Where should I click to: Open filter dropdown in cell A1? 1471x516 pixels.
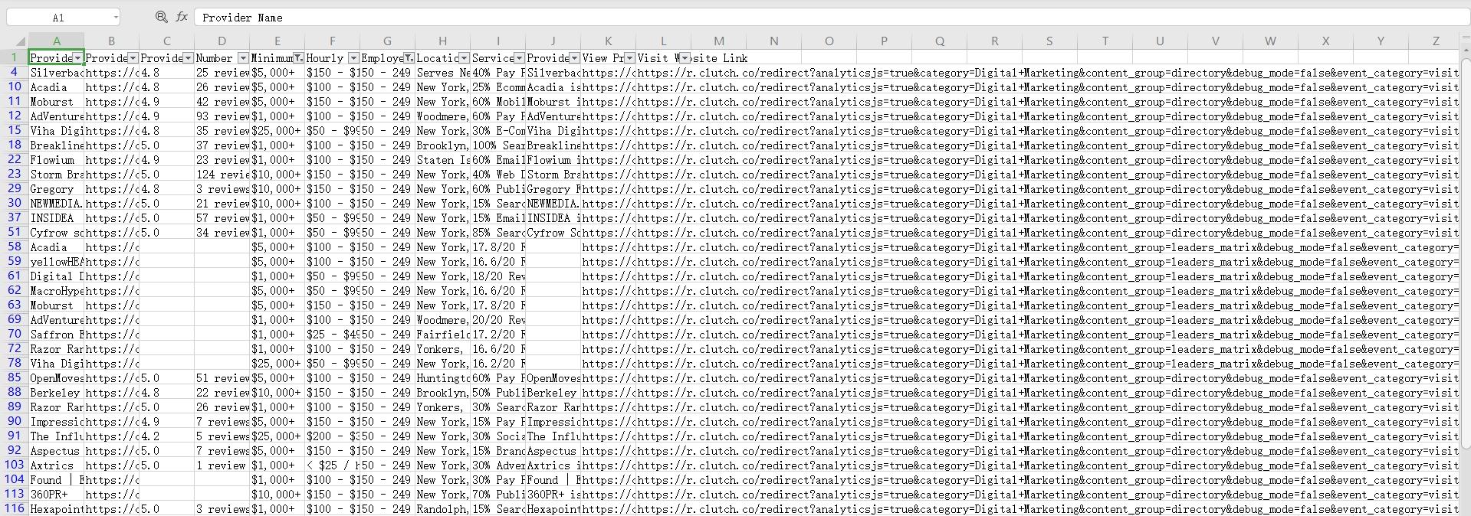point(77,58)
